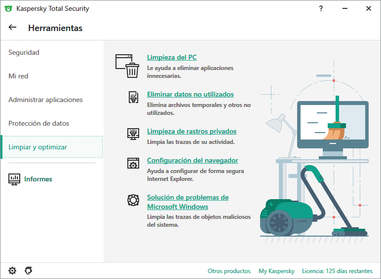Image resolution: width=381 pixels, height=279 pixels.
Task: Open the Informes link
Action: 38,179
